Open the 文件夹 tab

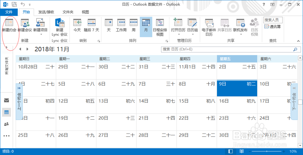click(x=68, y=12)
